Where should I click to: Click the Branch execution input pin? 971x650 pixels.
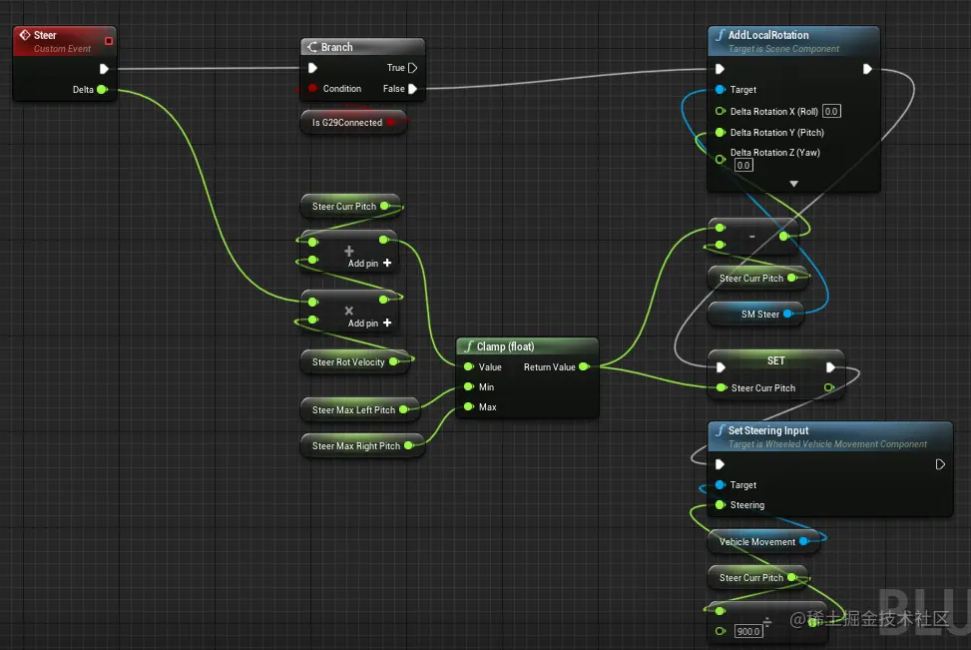coord(312,68)
